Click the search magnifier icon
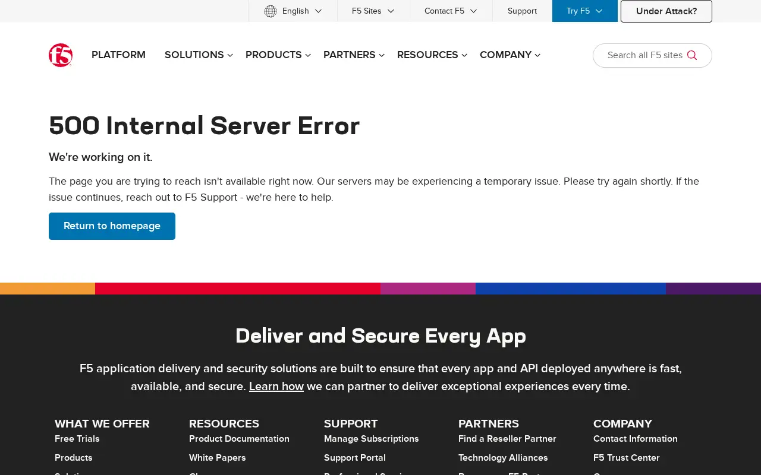 pos(692,55)
